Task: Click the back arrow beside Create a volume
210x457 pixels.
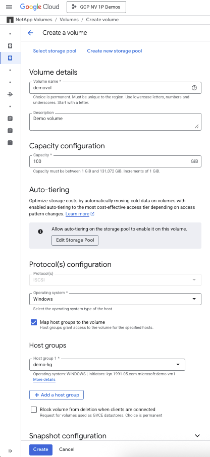Action: coord(30,33)
